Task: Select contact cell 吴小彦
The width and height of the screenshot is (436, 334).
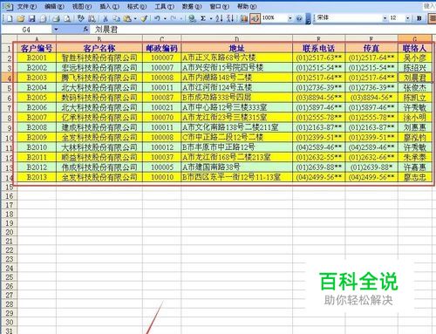Action: click(415, 58)
